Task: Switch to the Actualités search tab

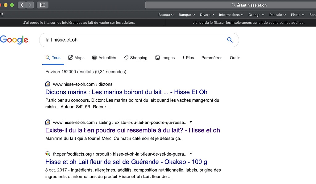Action: 104,58
